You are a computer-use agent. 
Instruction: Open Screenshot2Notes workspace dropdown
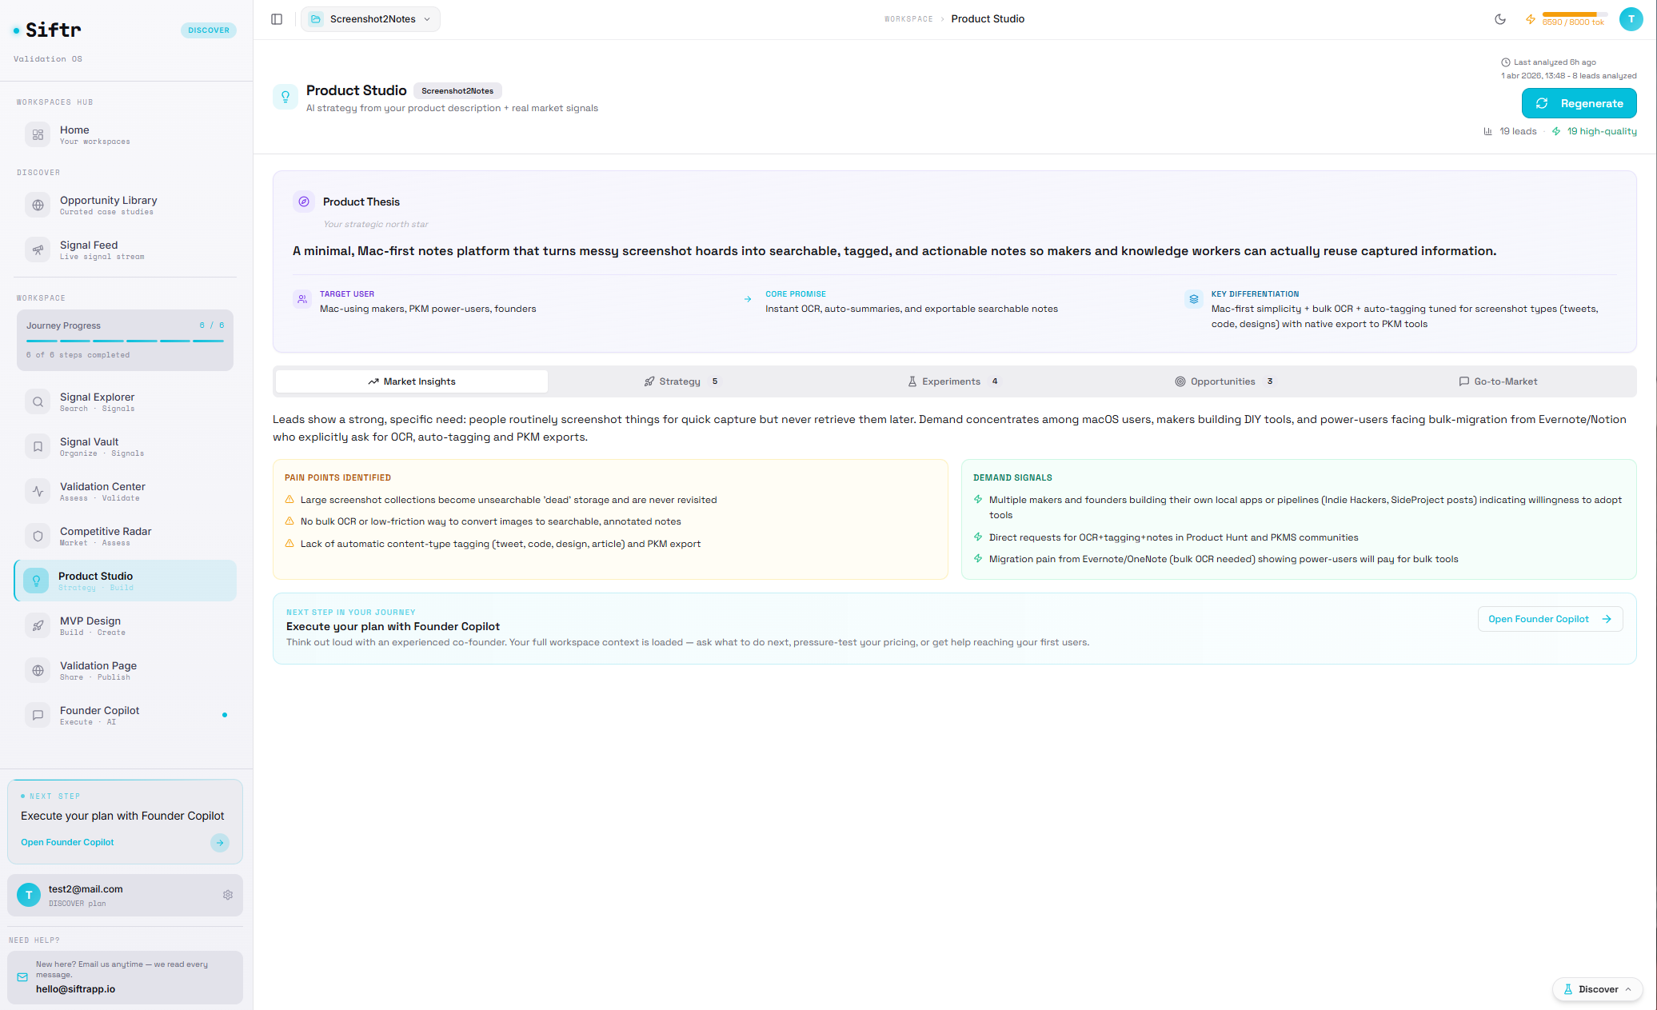(371, 19)
